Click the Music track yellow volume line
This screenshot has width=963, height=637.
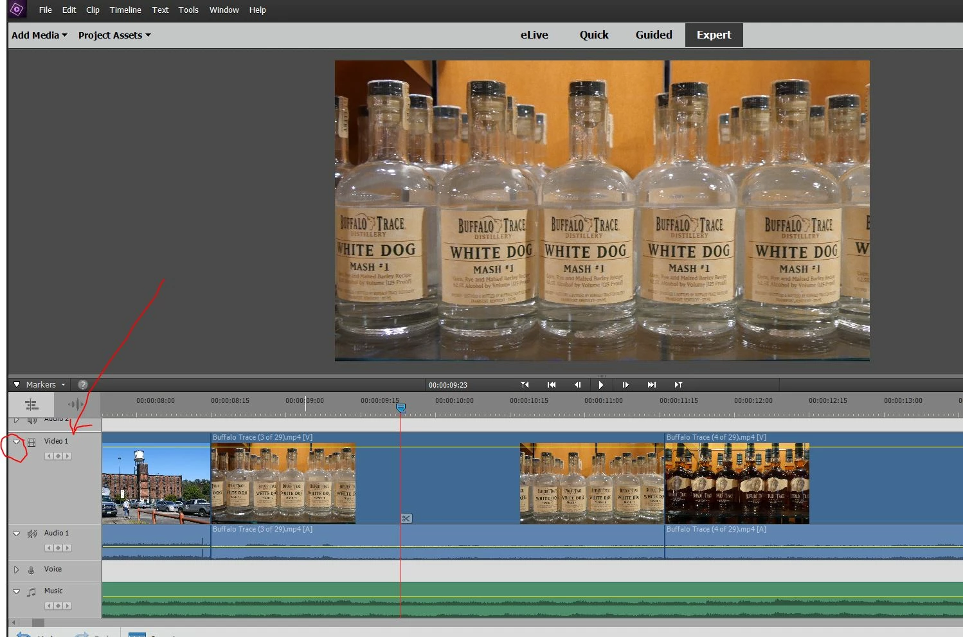pyautogui.click(x=532, y=597)
